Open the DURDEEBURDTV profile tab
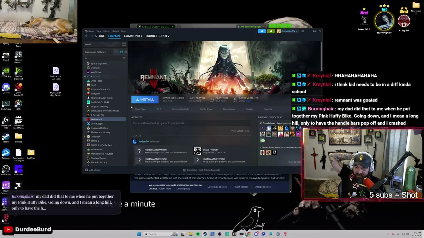This screenshot has height=238, width=424. (158, 36)
